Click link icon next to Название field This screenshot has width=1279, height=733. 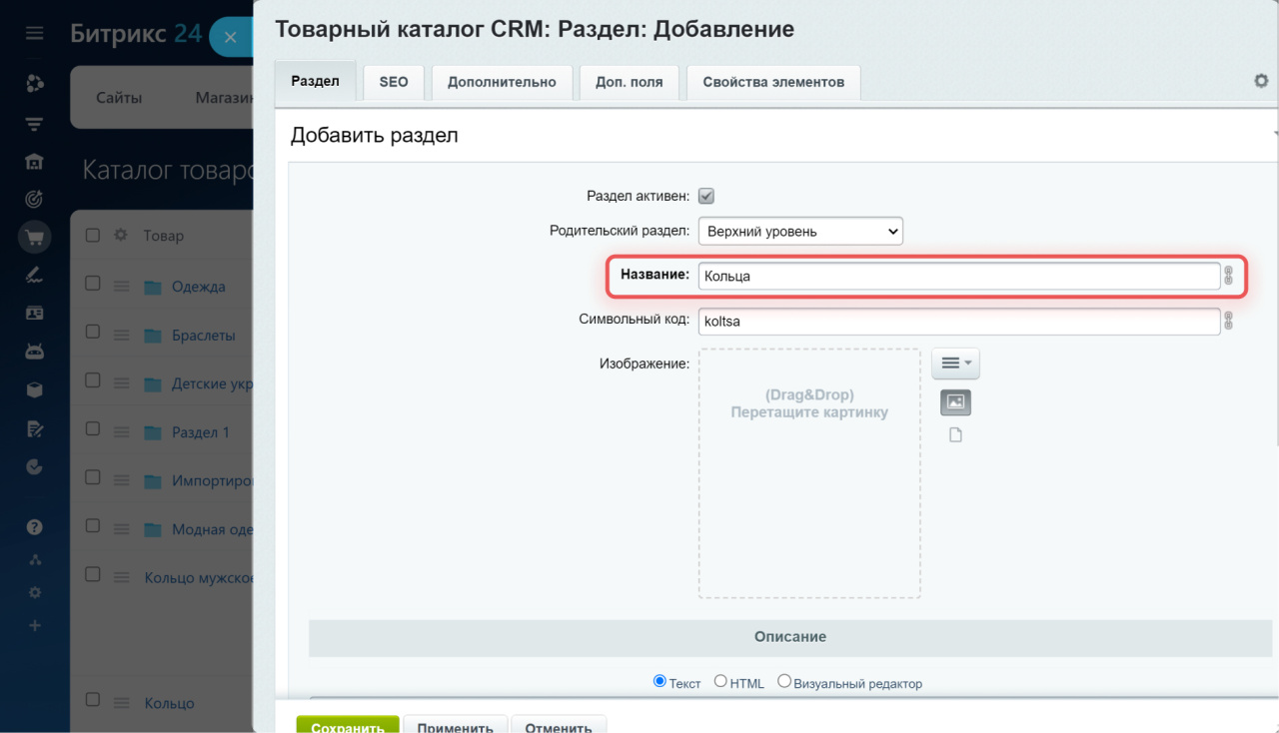[x=1229, y=276]
